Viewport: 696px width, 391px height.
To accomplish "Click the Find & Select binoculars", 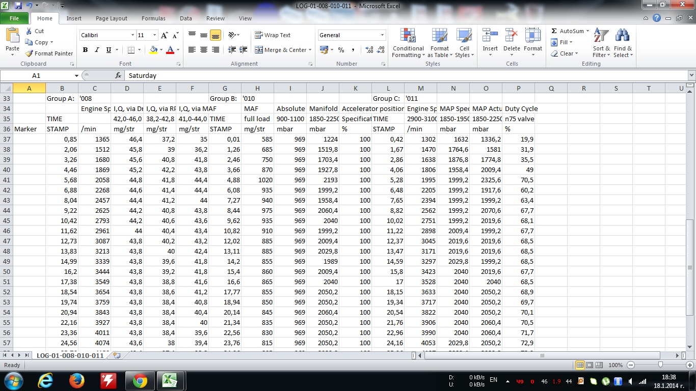I will point(622,43).
